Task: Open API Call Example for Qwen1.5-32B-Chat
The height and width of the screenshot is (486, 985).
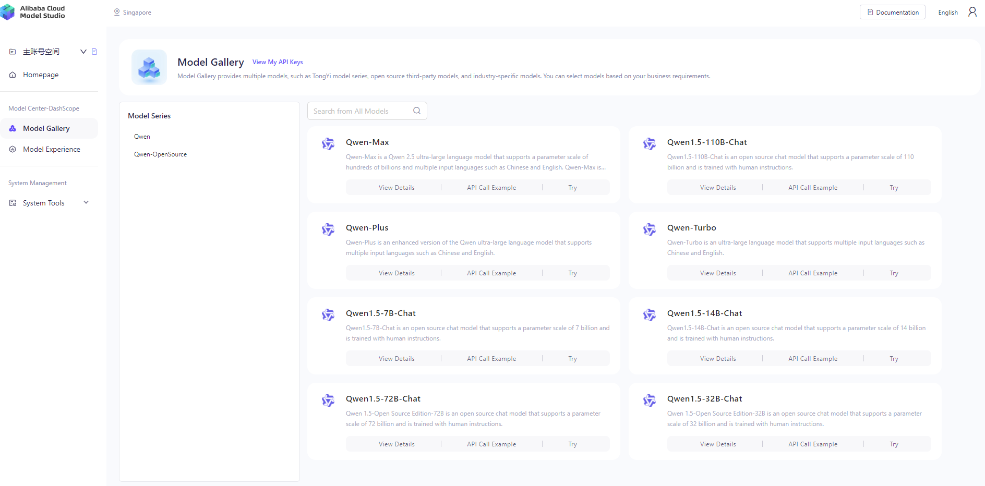Action: [x=813, y=444]
